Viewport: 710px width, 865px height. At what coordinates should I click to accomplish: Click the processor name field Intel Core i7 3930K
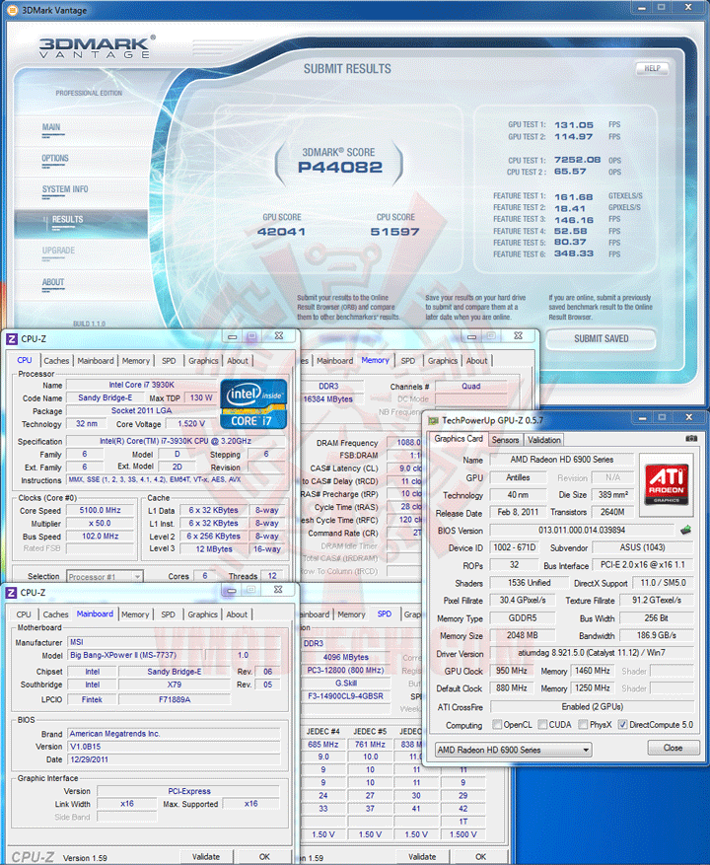click(x=141, y=385)
